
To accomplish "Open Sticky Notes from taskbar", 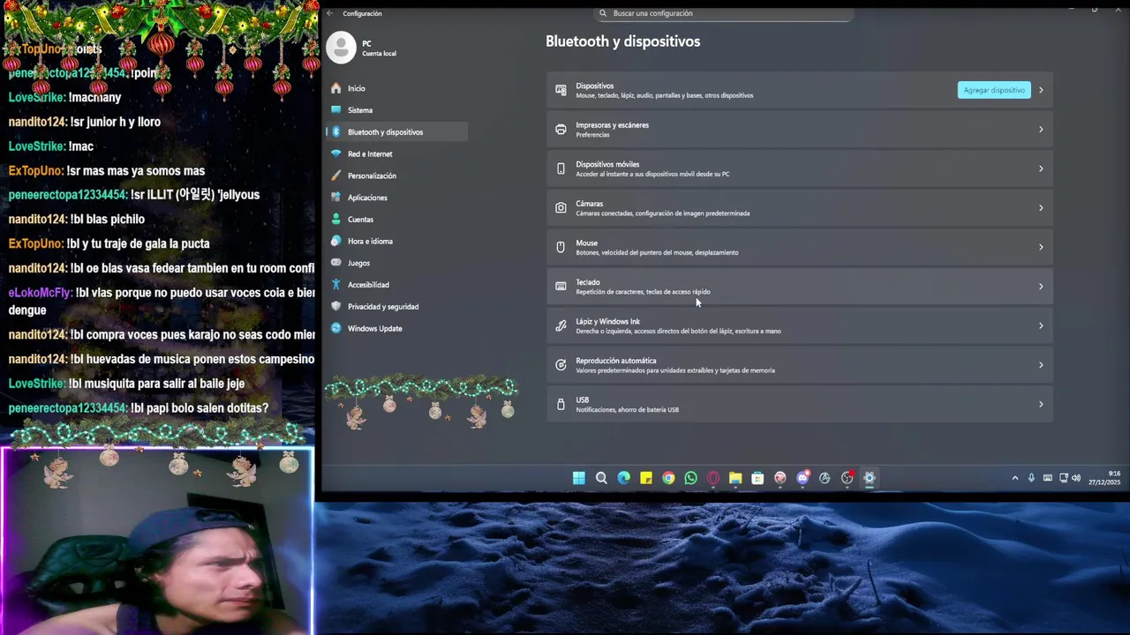I will [646, 478].
